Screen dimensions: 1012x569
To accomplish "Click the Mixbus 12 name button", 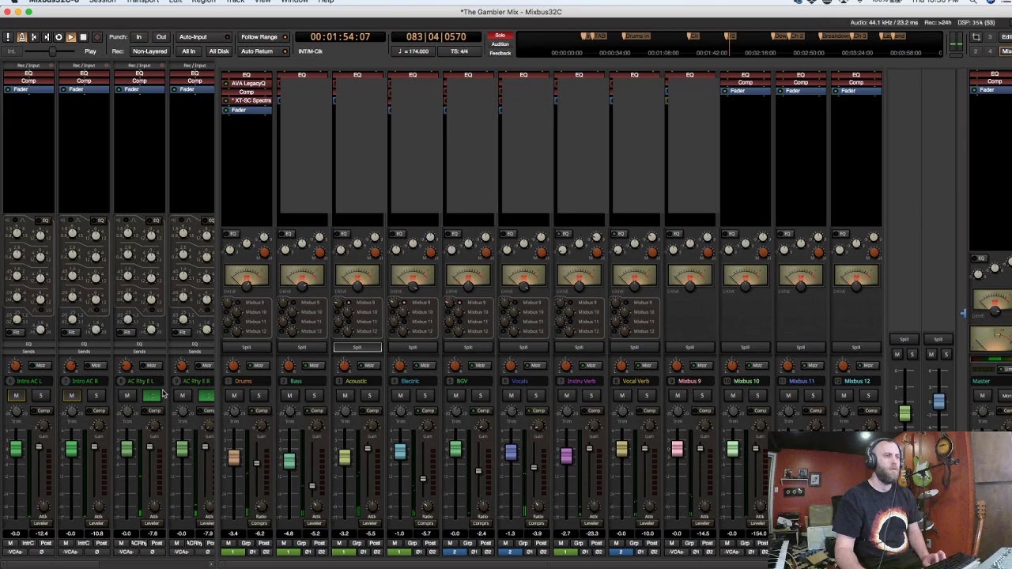I will pyautogui.click(x=855, y=382).
